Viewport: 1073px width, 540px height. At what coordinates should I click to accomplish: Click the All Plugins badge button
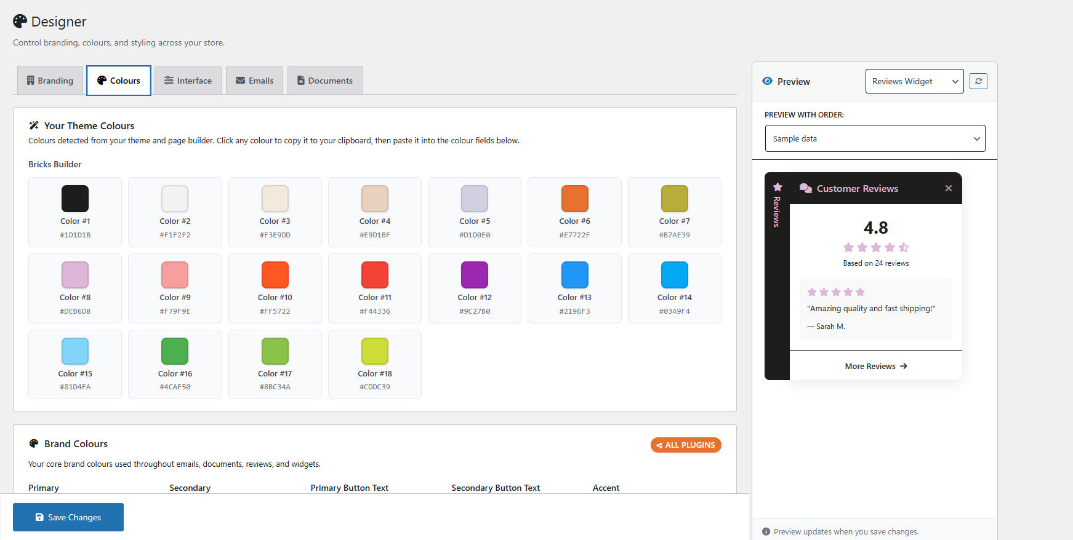pyautogui.click(x=685, y=445)
